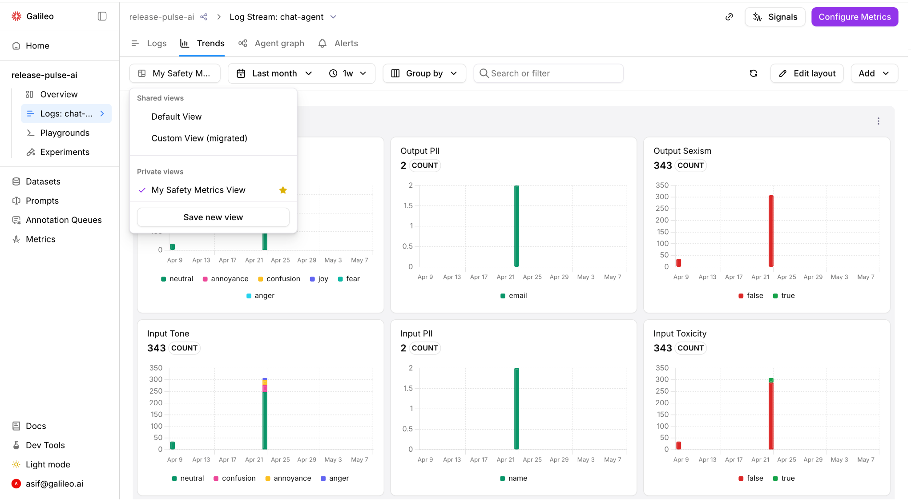
Task: Click the Input Tone stacked bar
Action: (x=265, y=414)
